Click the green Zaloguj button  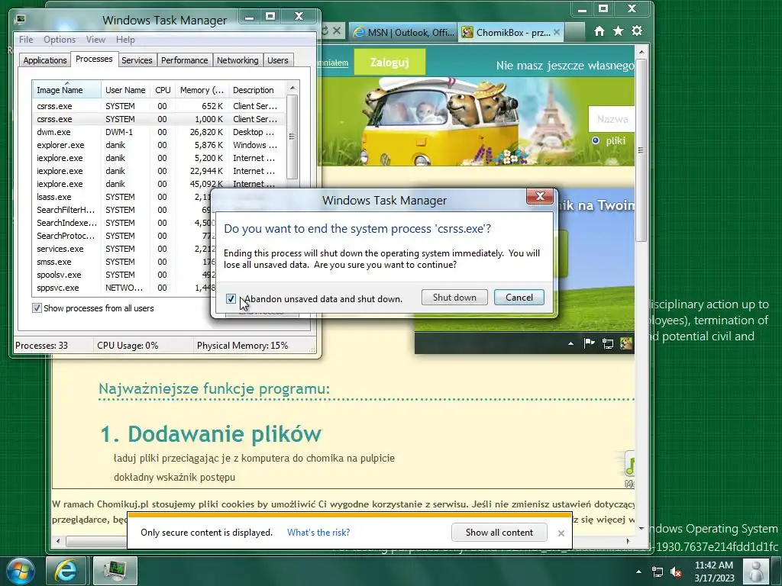(x=389, y=63)
